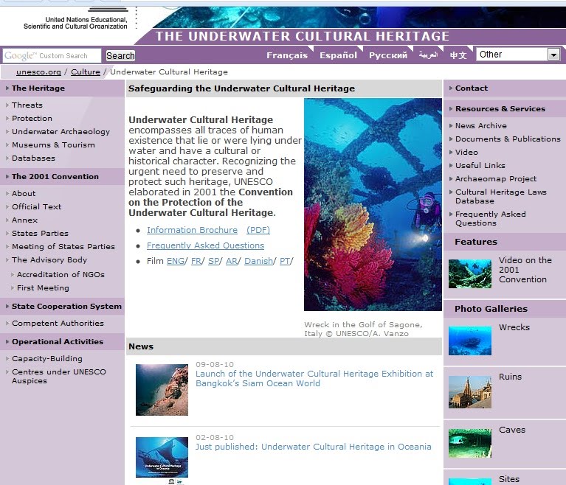The height and width of the screenshot is (485, 566).
Task: Open Underwater Archaeology in sidebar
Action: [x=61, y=132]
